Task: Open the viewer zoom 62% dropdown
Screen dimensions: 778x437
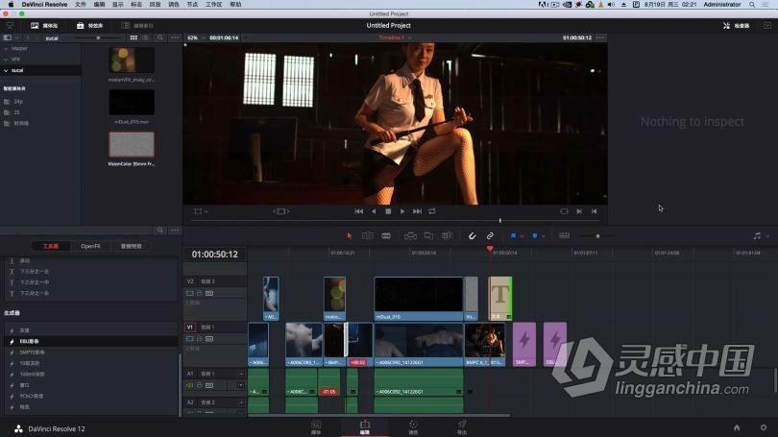Action: (196, 37)
